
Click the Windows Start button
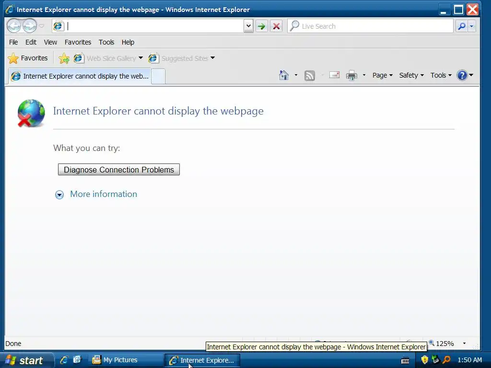(x=27, y=360)
